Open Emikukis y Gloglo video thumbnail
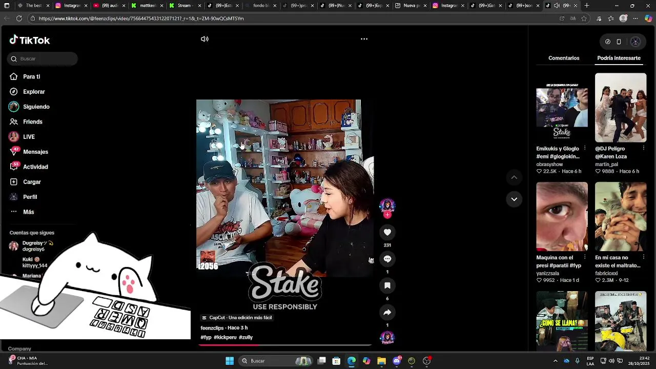 562,108
